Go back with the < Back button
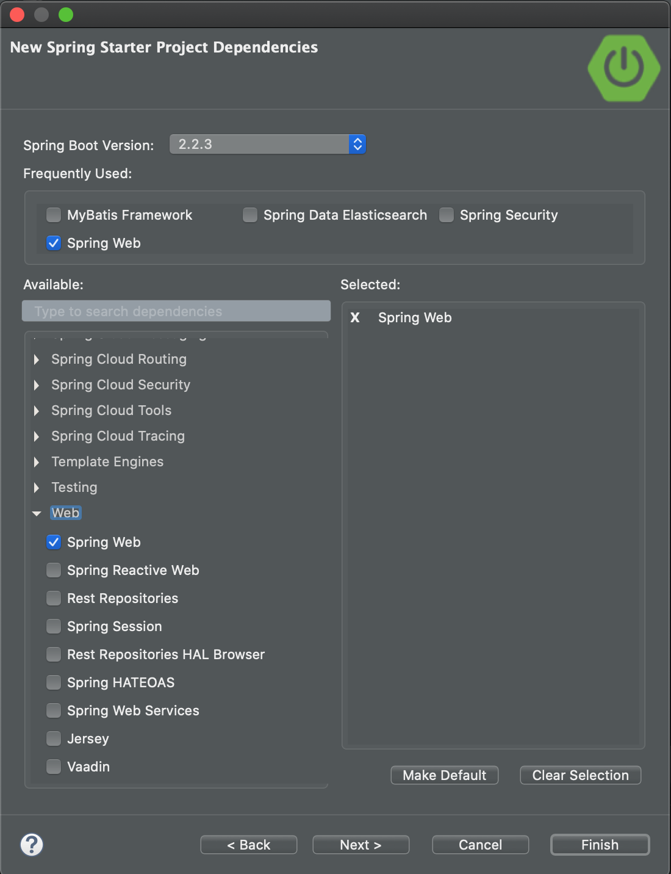Image resolution: width=671 pixels, height=874 pixels. pos(249,845)
